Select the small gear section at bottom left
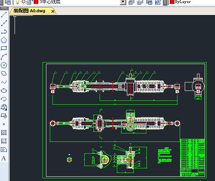Image resolution: width=215 pixels, height=181 pixels. [x=69, y=160]
